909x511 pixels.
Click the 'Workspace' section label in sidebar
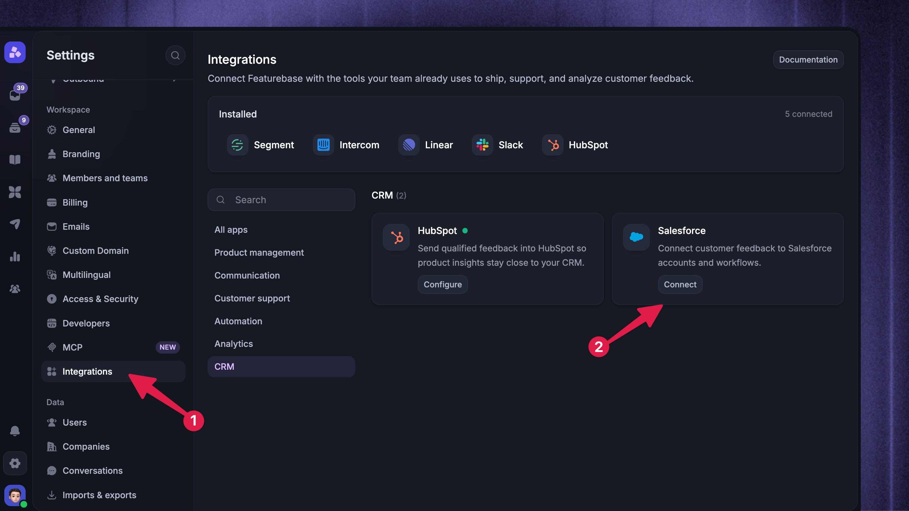click(68, 110)
